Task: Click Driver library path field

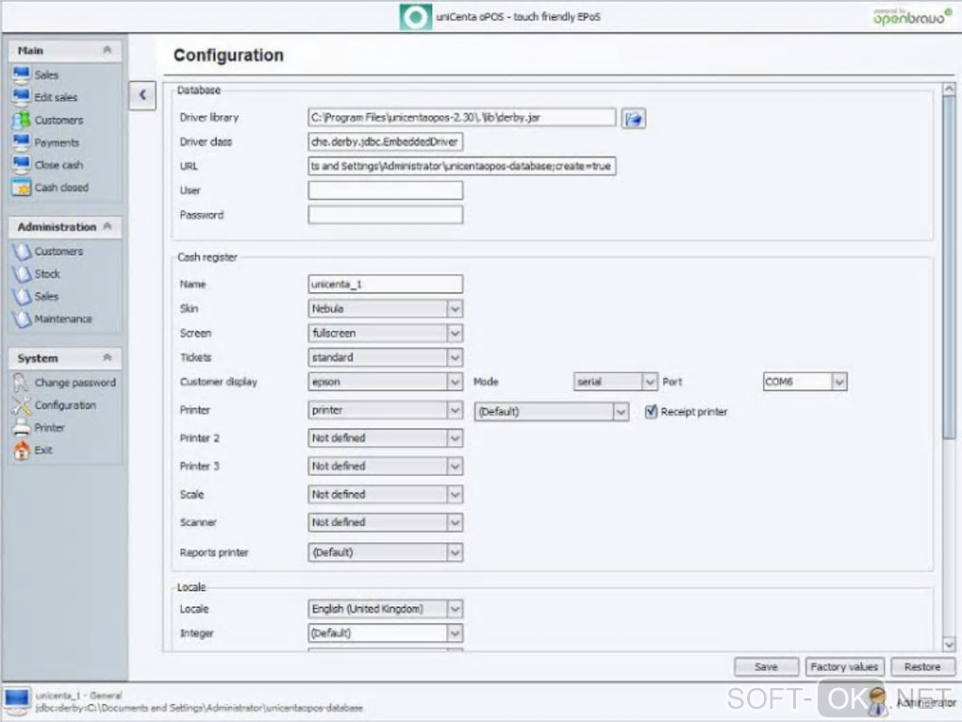Action: 462,118
